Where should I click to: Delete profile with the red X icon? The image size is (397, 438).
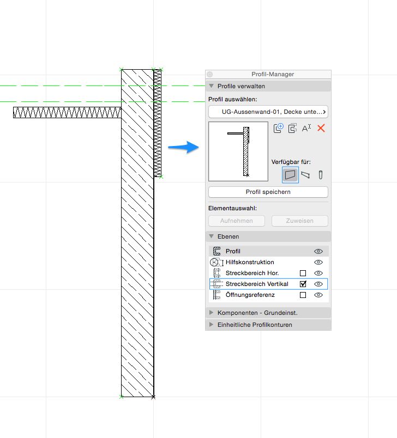(321, 129)
